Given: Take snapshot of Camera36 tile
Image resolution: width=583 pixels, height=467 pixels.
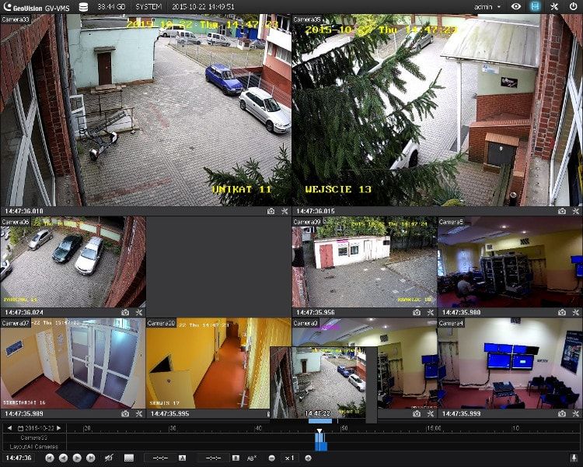Looking at the screenshot, I should 125,312.
